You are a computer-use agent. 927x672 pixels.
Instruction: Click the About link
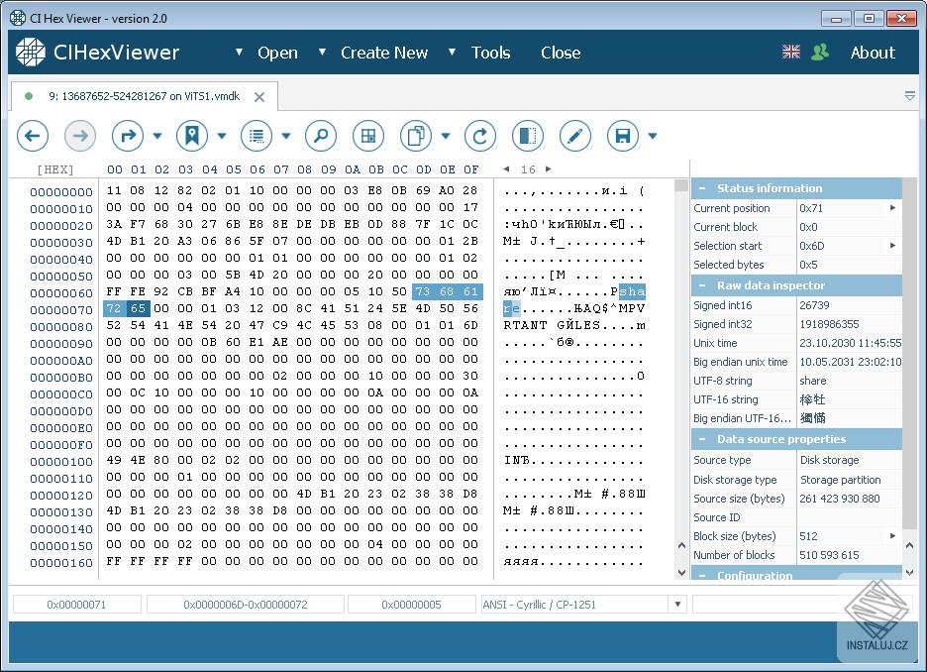872,53
